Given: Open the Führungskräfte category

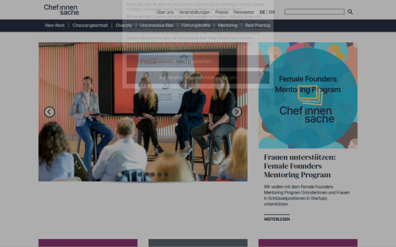Looking at the screenshot, I should pyautogui.click(x=195, y=26).
